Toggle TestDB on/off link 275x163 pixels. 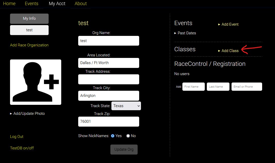click(x=22, y=148)
